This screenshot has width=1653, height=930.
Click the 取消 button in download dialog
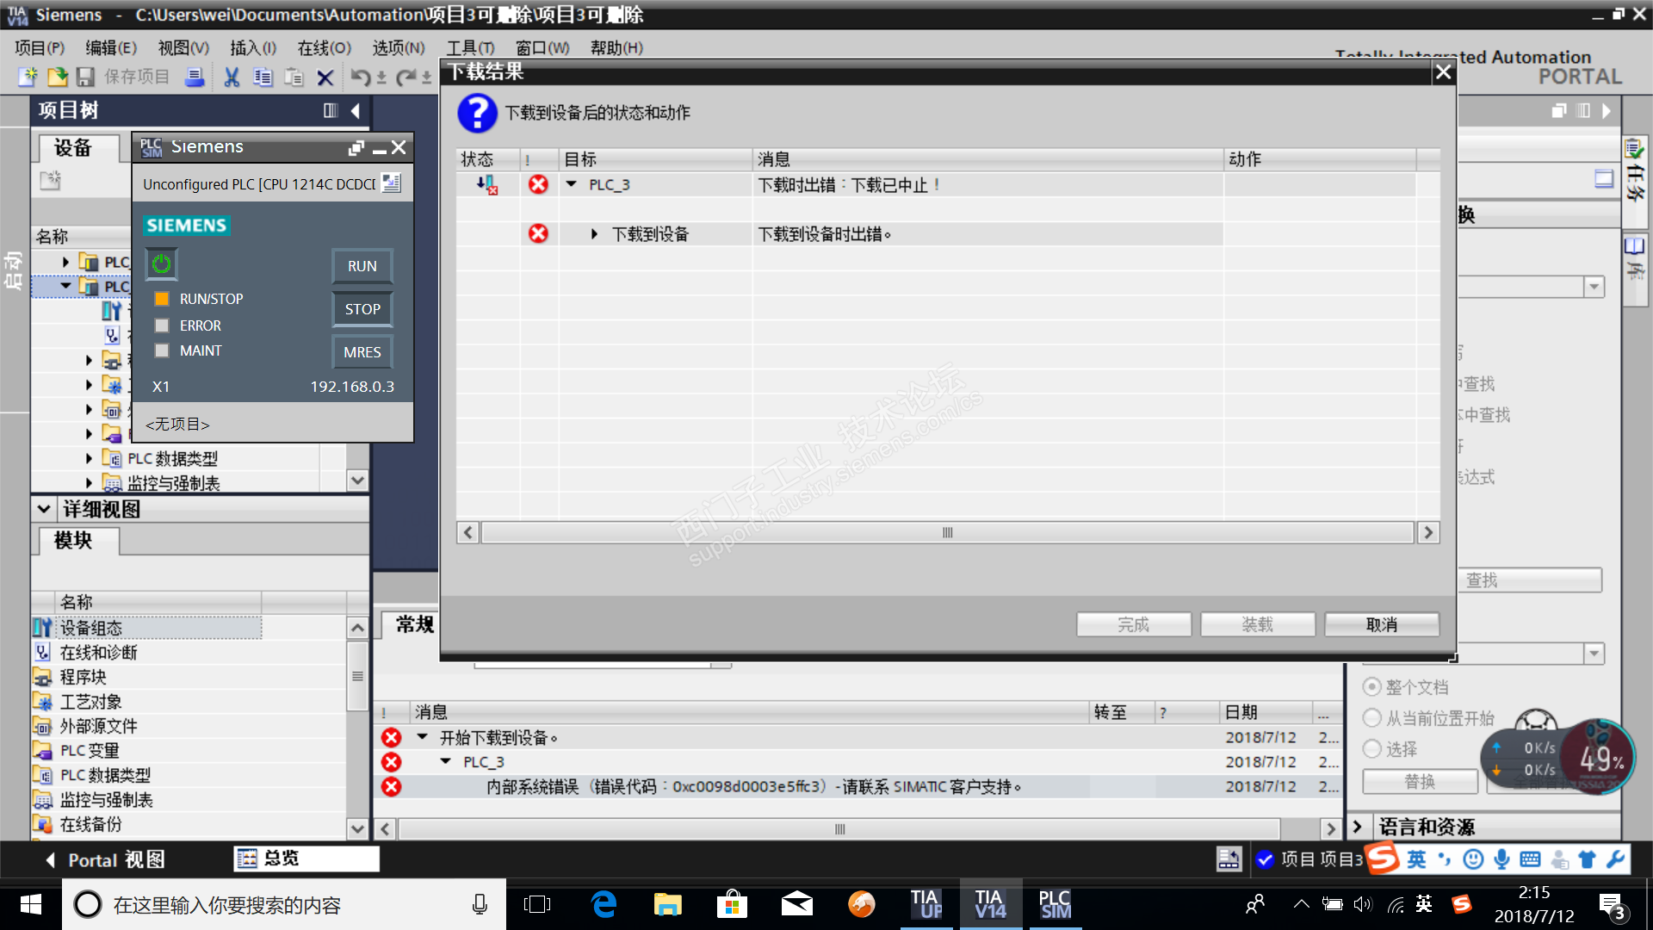coord(1381,624)
